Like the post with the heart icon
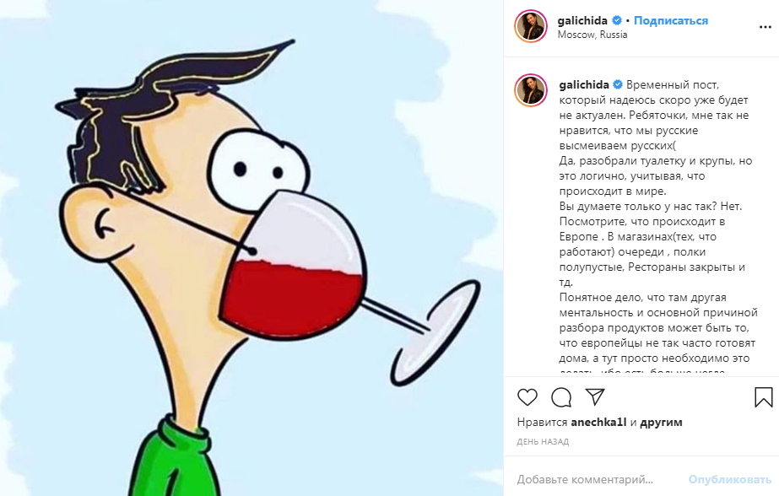 pyautogui.click(x=527, y=397)
